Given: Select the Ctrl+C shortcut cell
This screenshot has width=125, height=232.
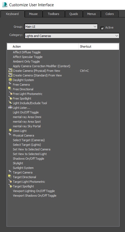Looking at the screenshot, I should click(x=84, y=71).
